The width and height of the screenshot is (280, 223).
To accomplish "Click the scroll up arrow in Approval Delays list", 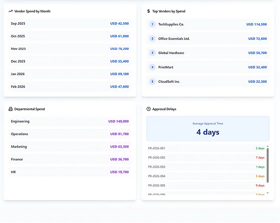I will point(268,146).
